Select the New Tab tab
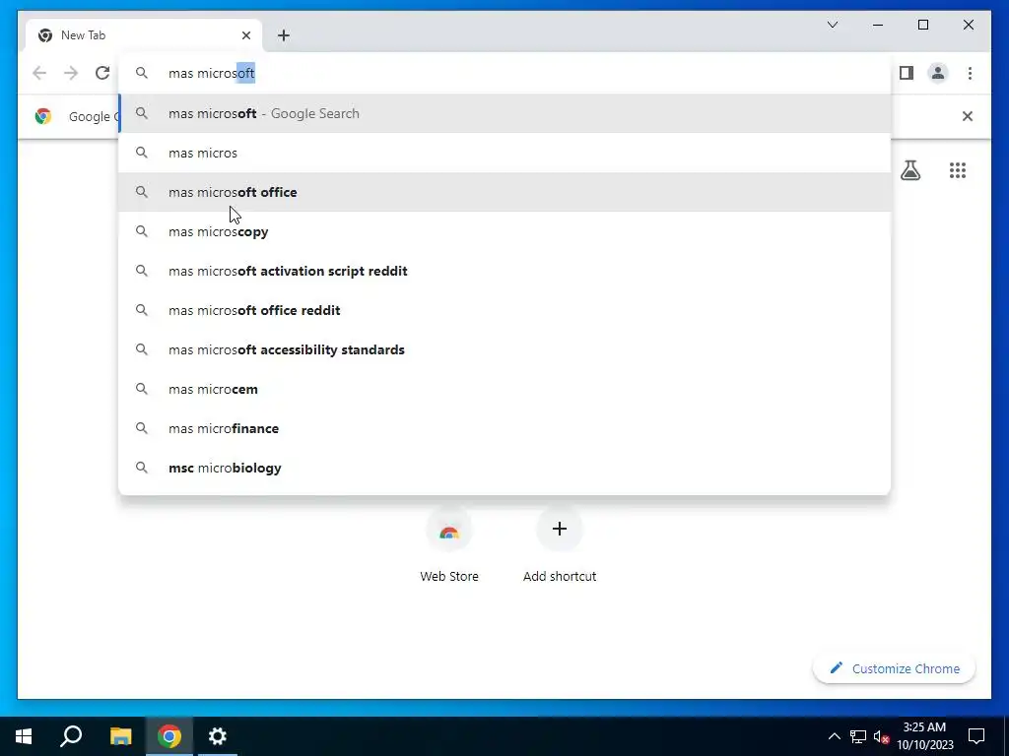 (144, 35)
